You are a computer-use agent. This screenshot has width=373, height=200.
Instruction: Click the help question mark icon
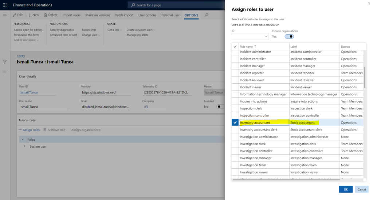click(x=368, y=4)
